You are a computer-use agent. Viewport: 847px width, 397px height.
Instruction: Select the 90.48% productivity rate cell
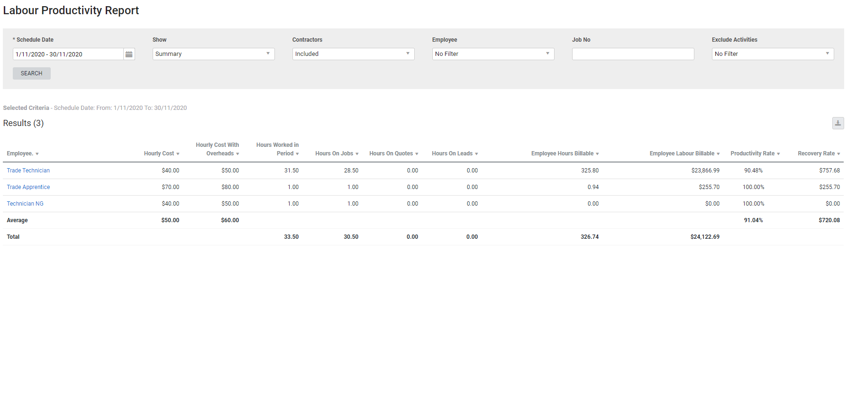pyautogui.click(x=753, y=171)
